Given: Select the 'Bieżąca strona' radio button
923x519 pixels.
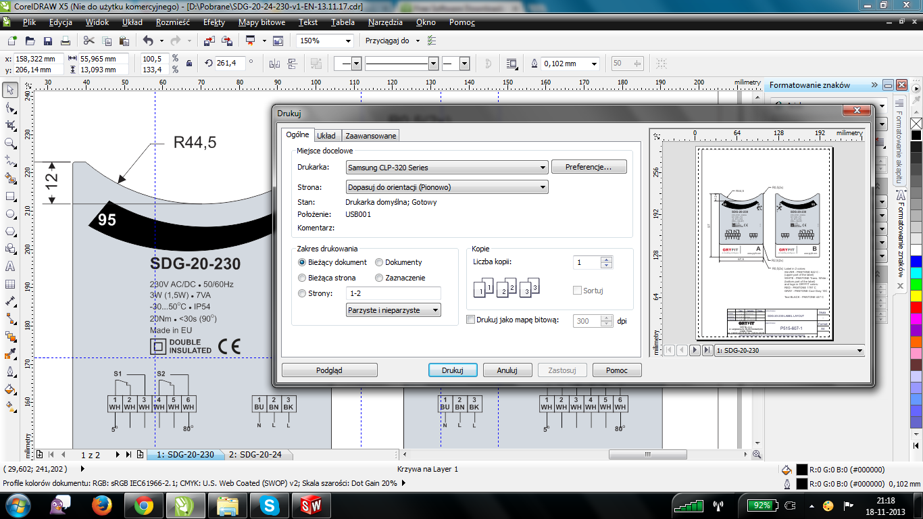Looking at the screenshot, I should (x=302, y=278).
